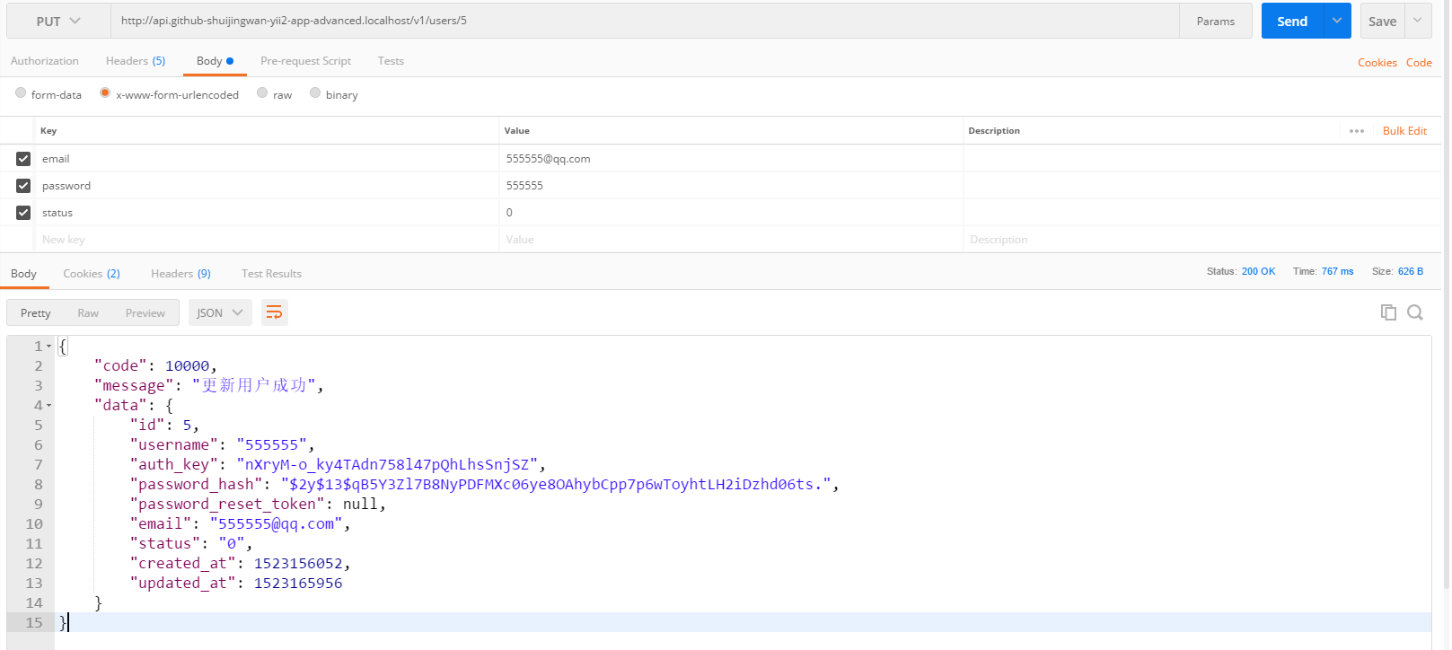Image resolution: width=1452 pixels, height=650 pixels.
Task: Select the binary body type
Action: (315, 93)
